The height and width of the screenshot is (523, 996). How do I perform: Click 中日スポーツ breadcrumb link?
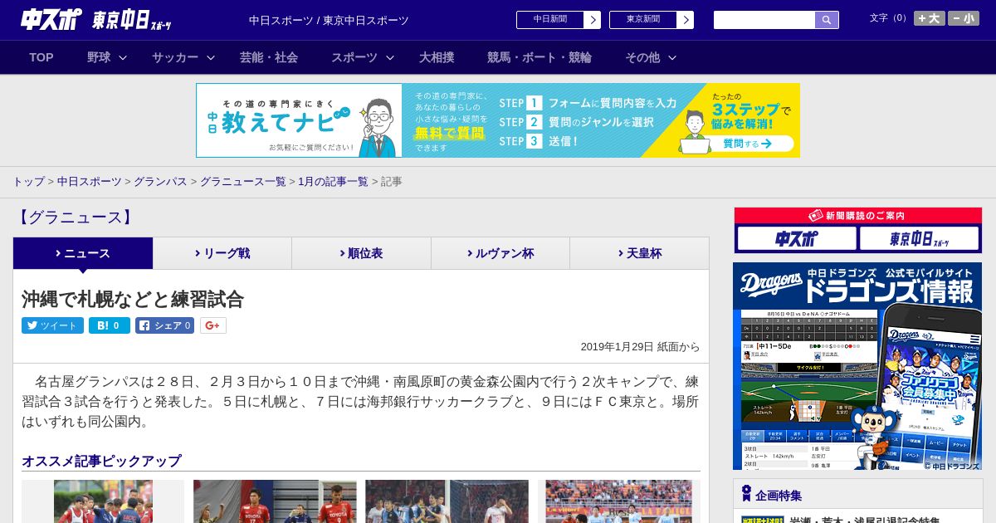click(89, 182)
